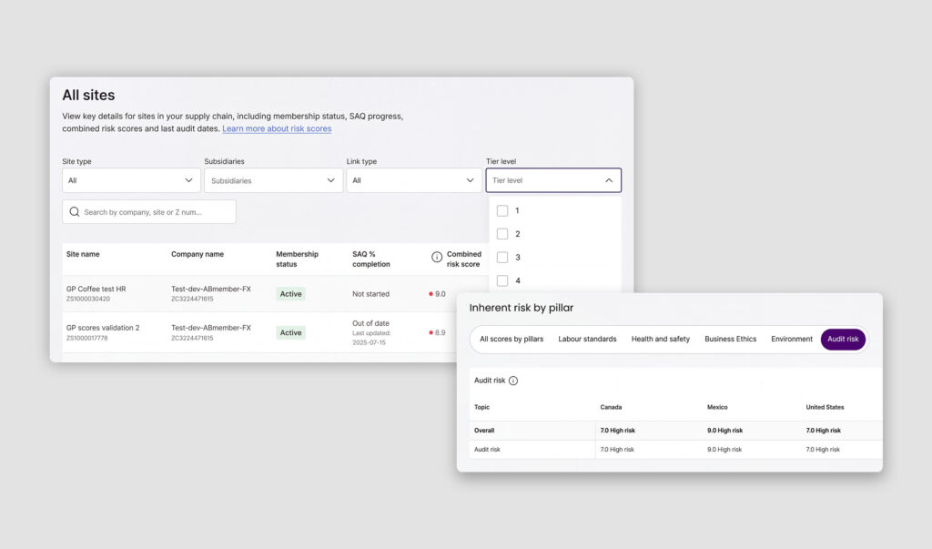
Task: Click the 9.0 combined risk score
Action: [440, 294]
